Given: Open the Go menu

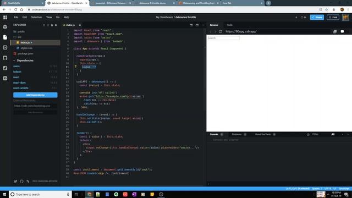Looking at the screenshot, I should (x=58, y=17).
